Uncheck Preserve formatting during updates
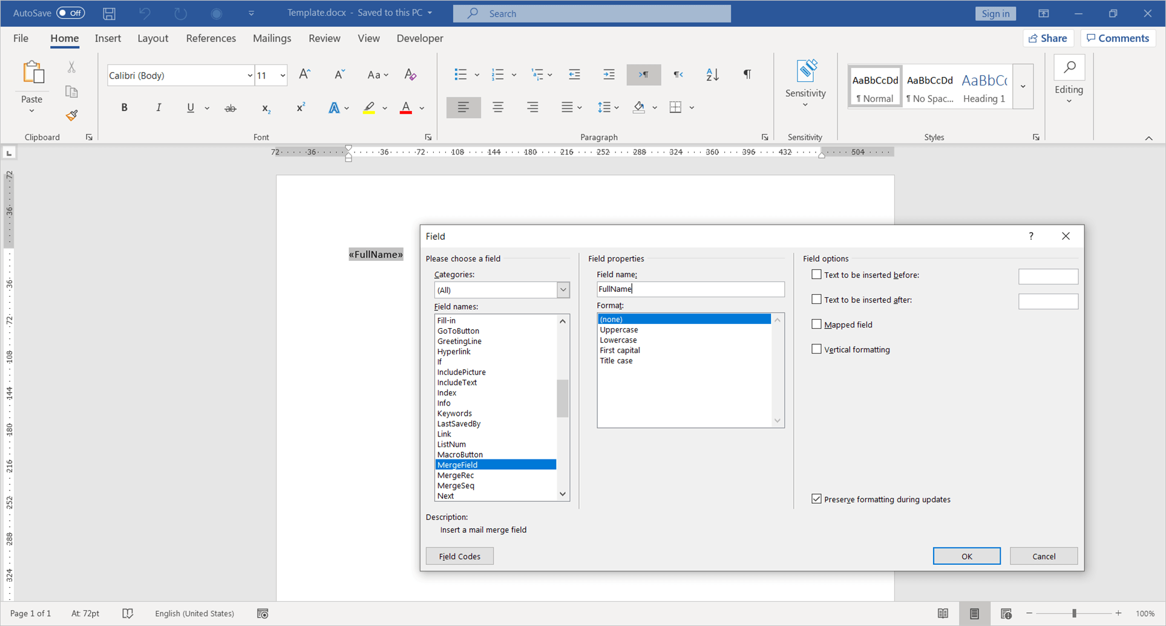 pos(817,499)
